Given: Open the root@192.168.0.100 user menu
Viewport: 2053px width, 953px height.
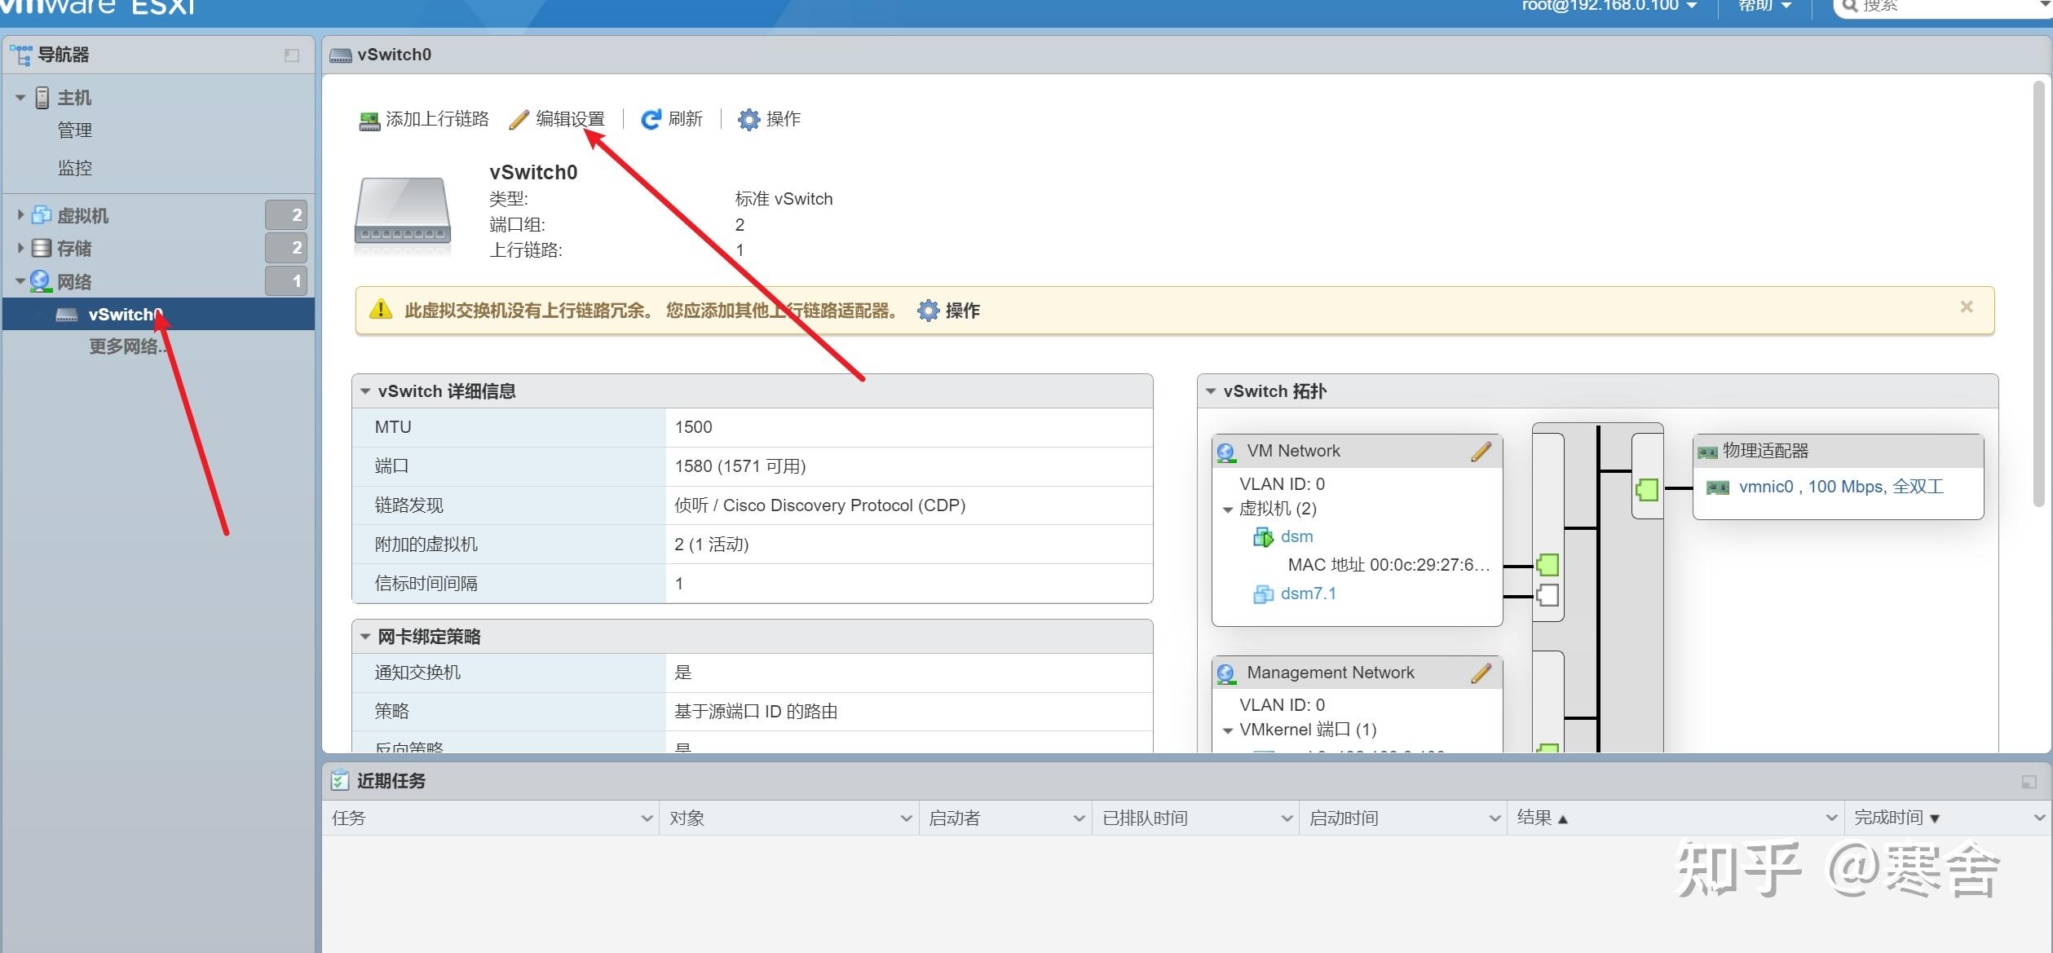Looking at the screenshot, I should tap(1609, 6).
